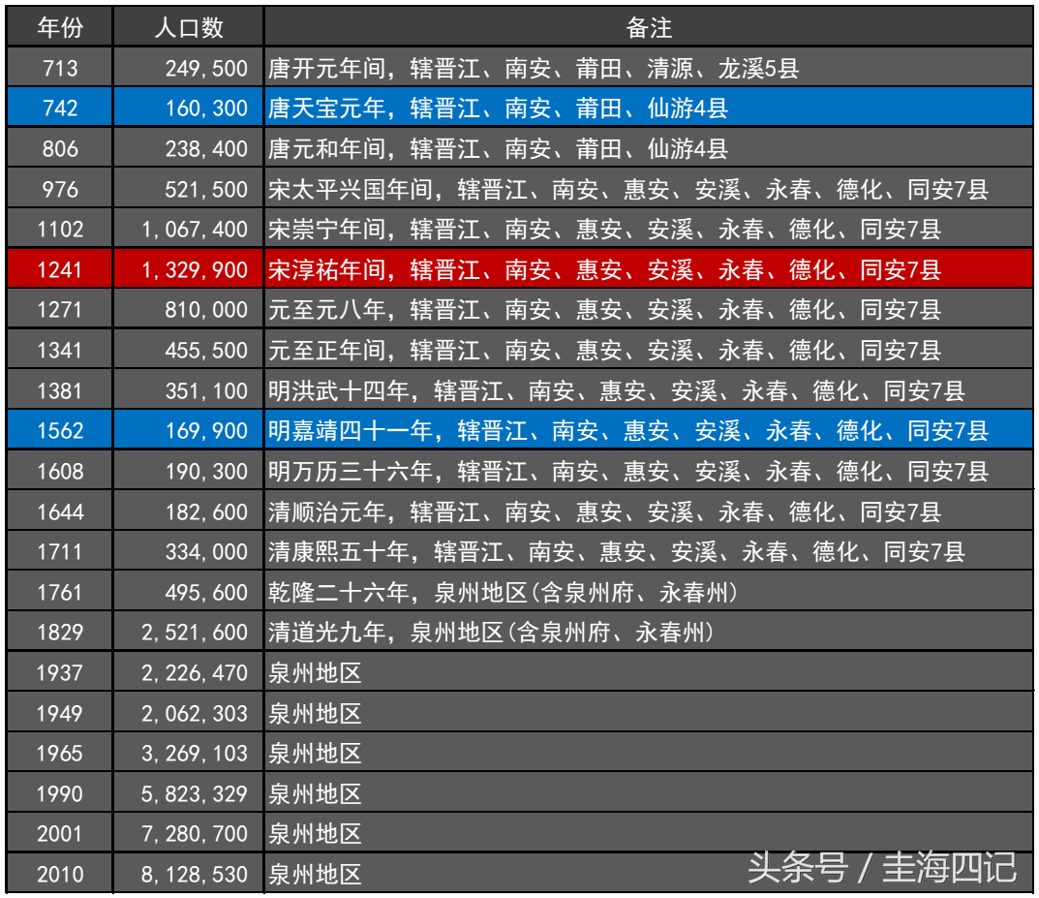Click the remark starting with 唐元和年间
Viewport: 1039px width, 898px height.
coord(498,148)
